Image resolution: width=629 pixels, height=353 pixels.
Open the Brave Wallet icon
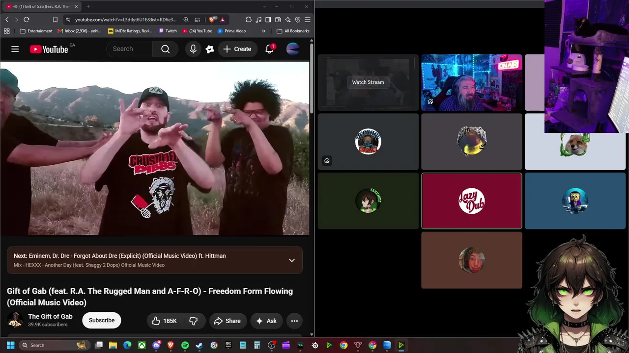point(278,20)
